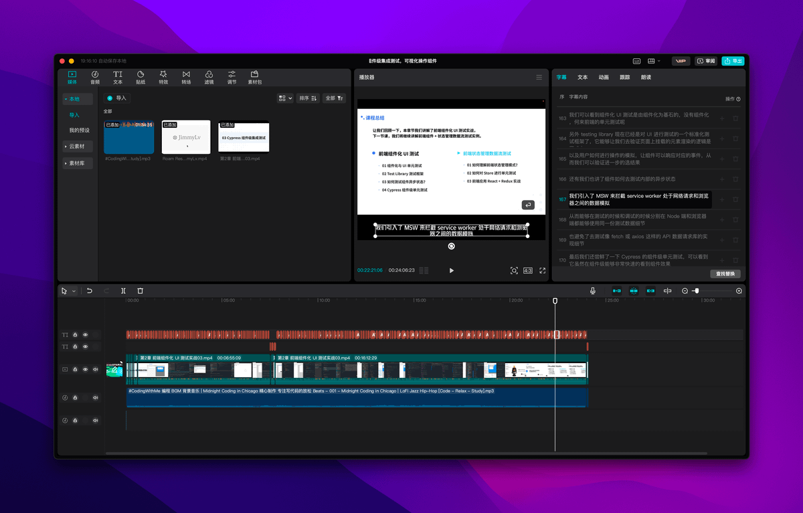Viewport: 803px width, 513px height.
Task: Open the 转场 transitions panel
Action: coord(186,77)
